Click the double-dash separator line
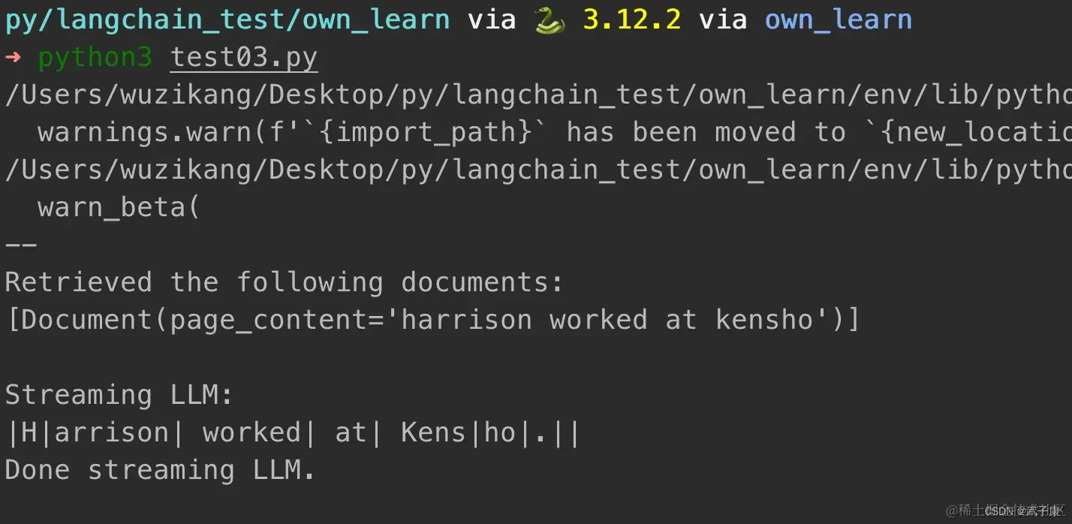 coord(21,244)
